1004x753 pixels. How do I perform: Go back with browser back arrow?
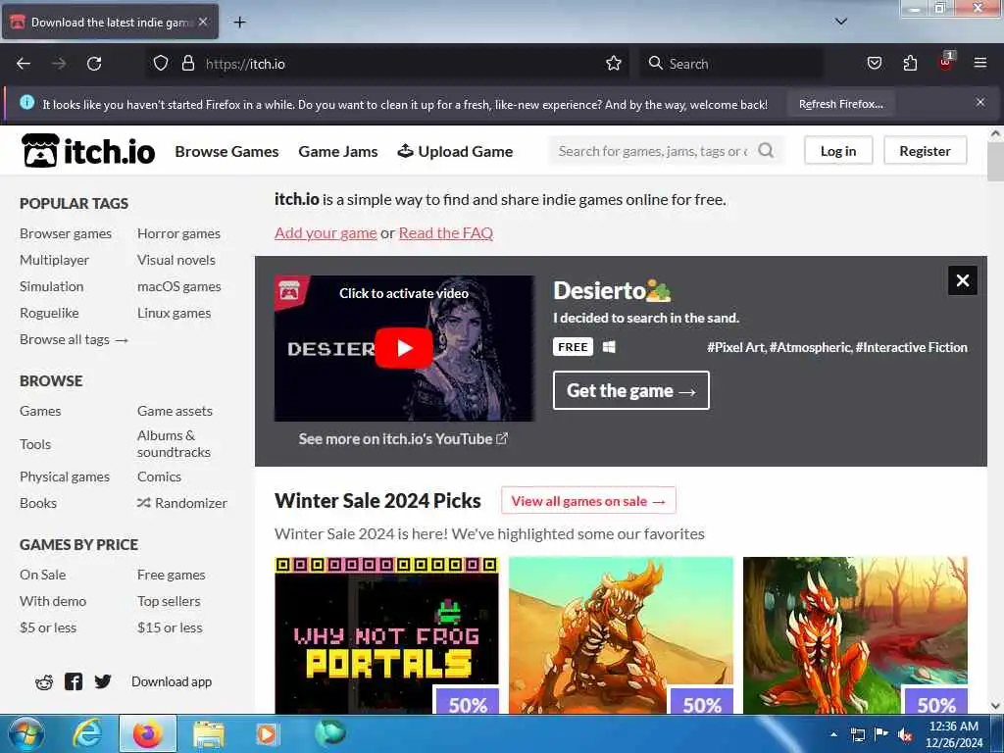point(24,64)
